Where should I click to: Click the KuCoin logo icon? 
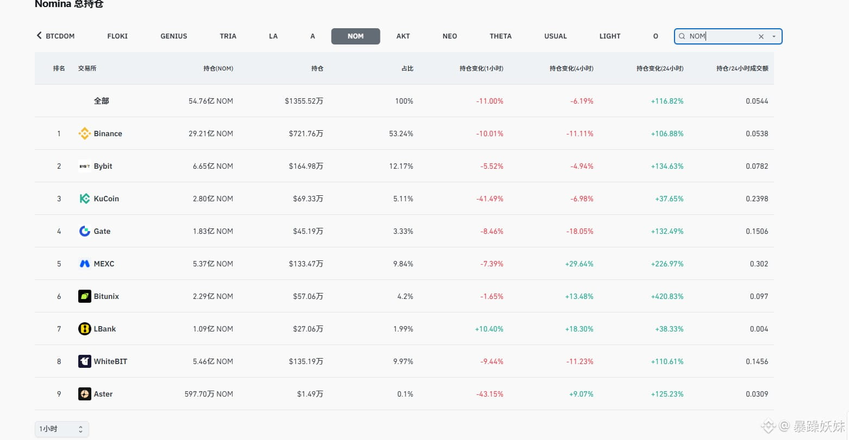pos(84,199)
